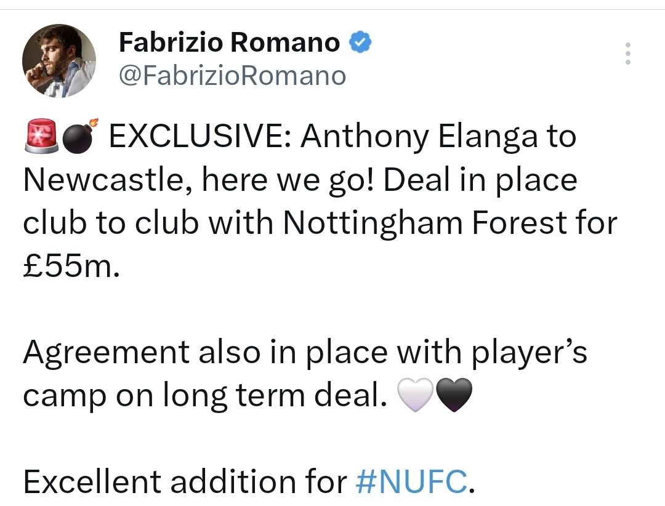Click the word Newcastle in tweet
665x506 pixels.
click(107, 180)
